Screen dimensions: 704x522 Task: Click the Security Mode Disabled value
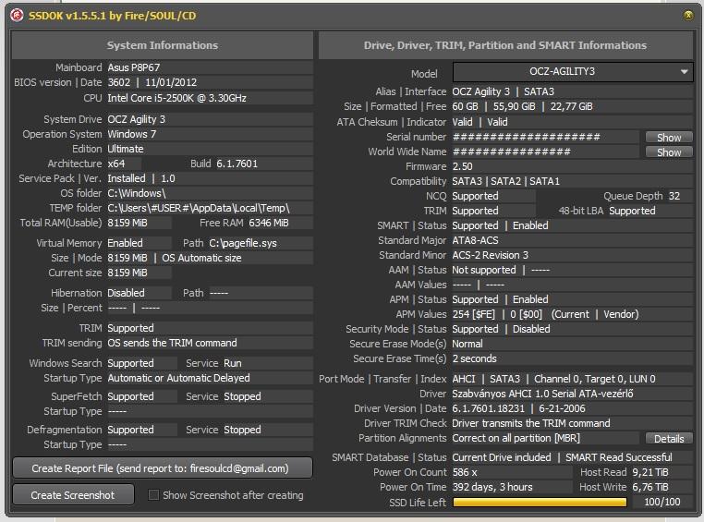tap(531, 329)
